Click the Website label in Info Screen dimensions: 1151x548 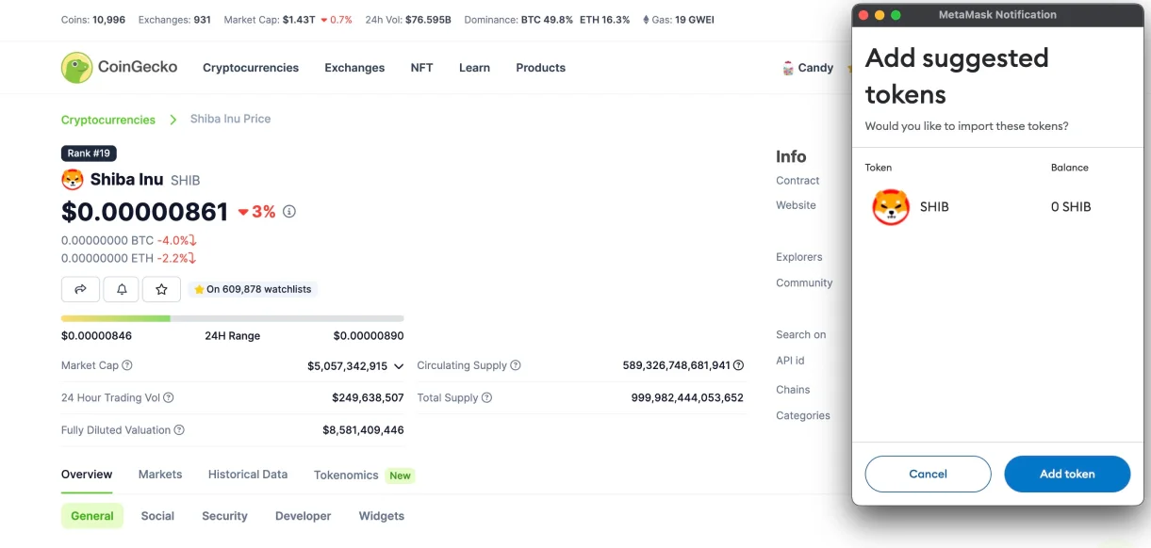pos(796,205)
